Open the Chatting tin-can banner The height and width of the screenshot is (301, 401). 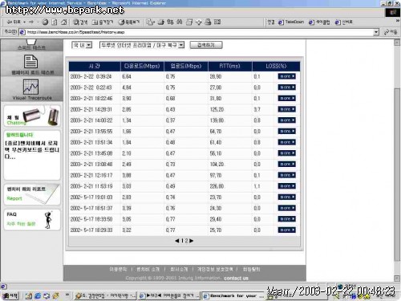pos(32,116)
